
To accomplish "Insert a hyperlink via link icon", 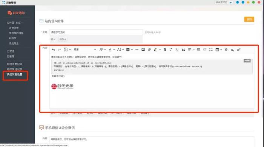I will click(149, 50).
